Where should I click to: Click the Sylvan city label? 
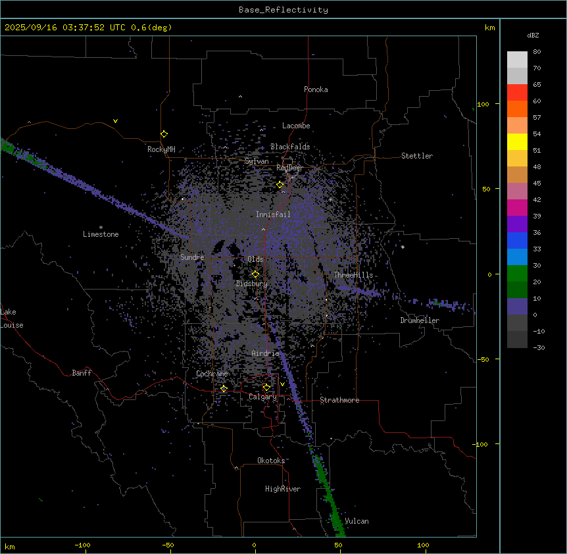(257, 161)
